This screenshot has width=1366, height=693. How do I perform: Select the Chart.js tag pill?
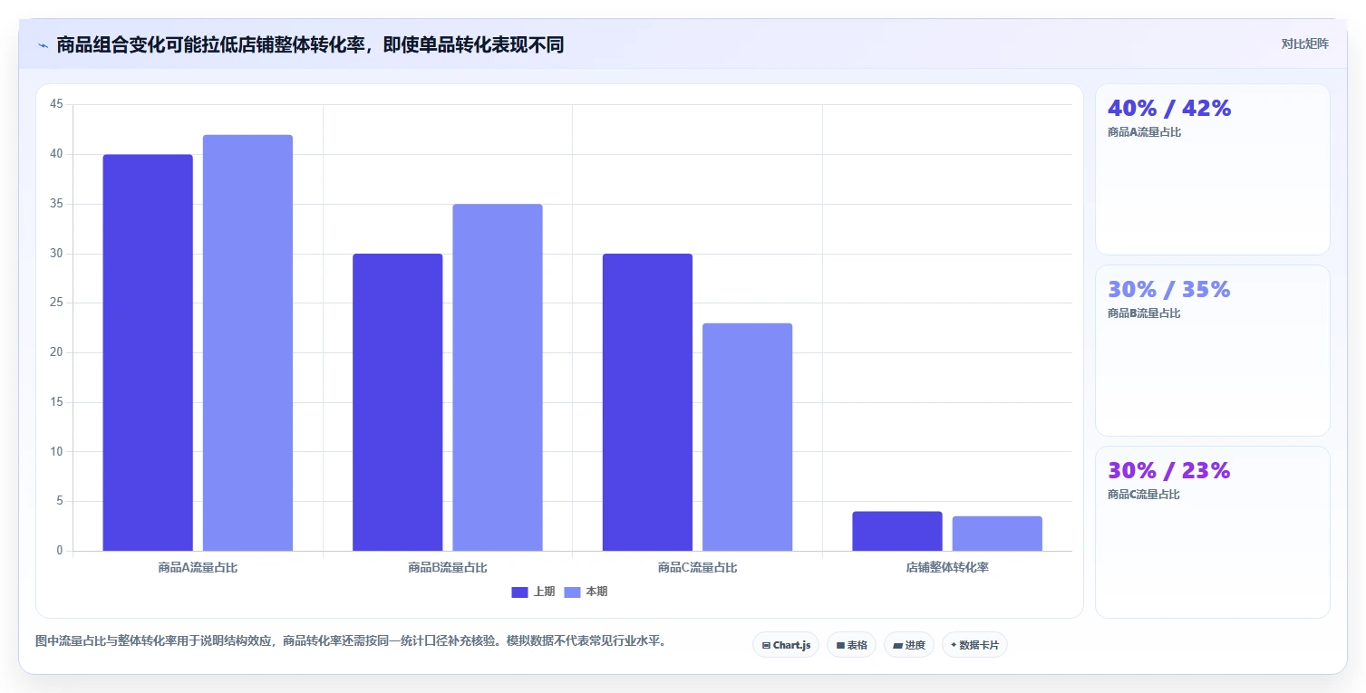click(786, 645)
